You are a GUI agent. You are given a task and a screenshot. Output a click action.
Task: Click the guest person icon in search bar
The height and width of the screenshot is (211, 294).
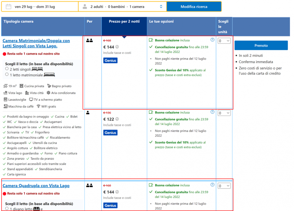85,7
